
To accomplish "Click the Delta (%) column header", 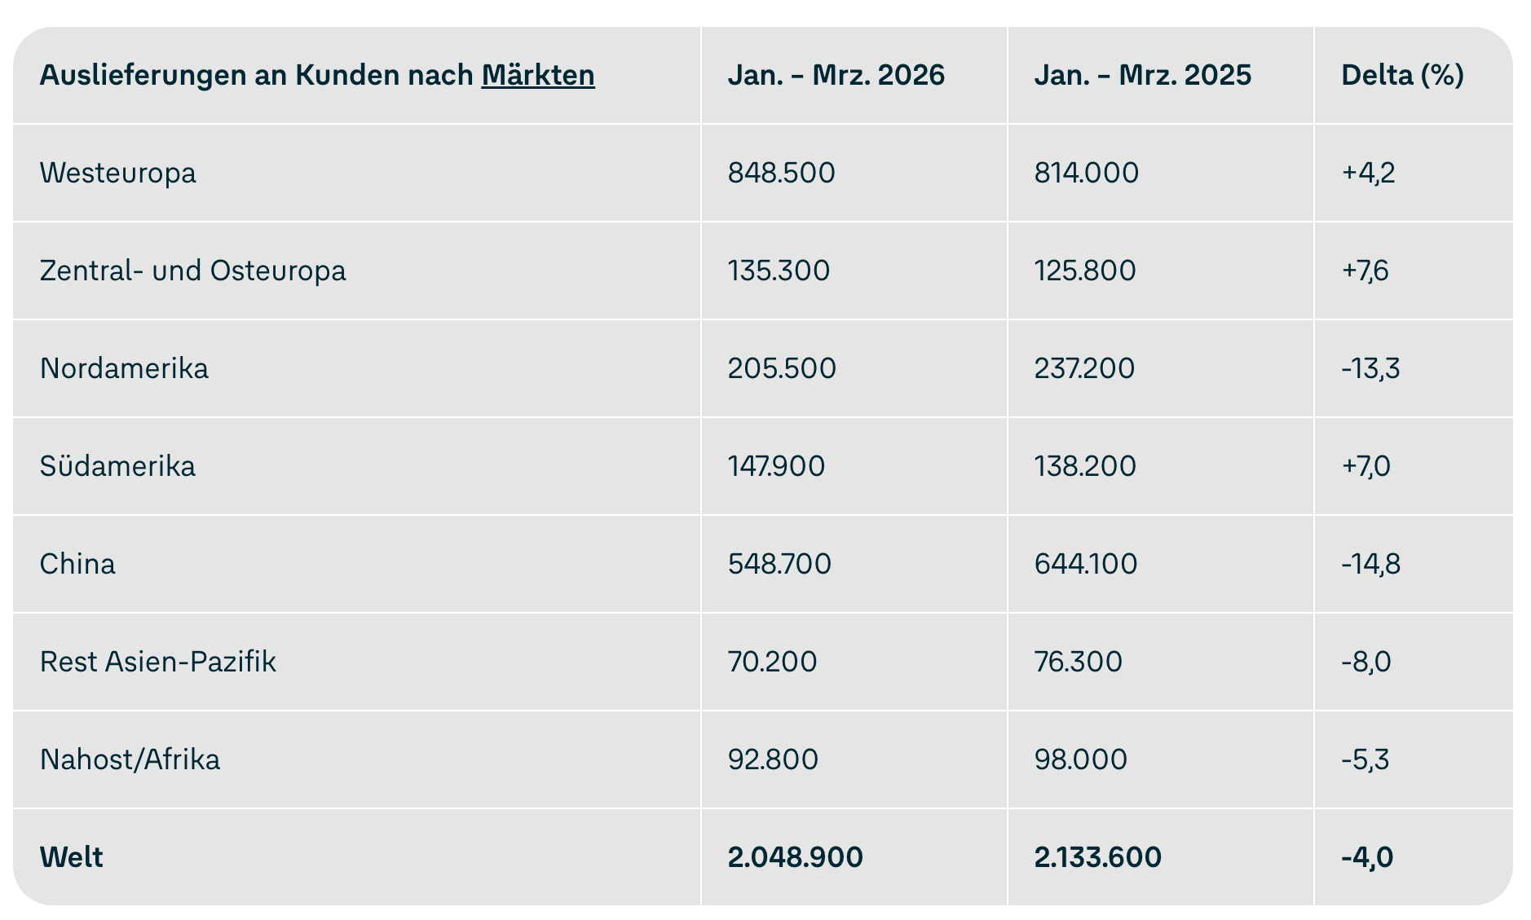I will pos(1402,75).
